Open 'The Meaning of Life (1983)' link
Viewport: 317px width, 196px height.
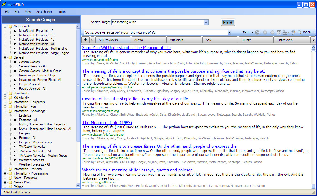tap(107, 123)
